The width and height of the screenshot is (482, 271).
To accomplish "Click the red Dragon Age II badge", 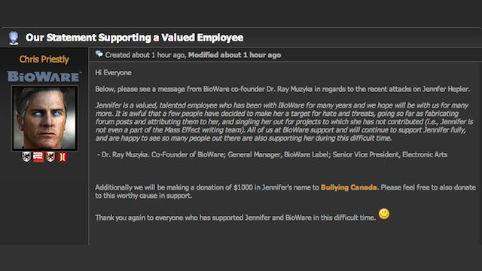I will 63,157.
